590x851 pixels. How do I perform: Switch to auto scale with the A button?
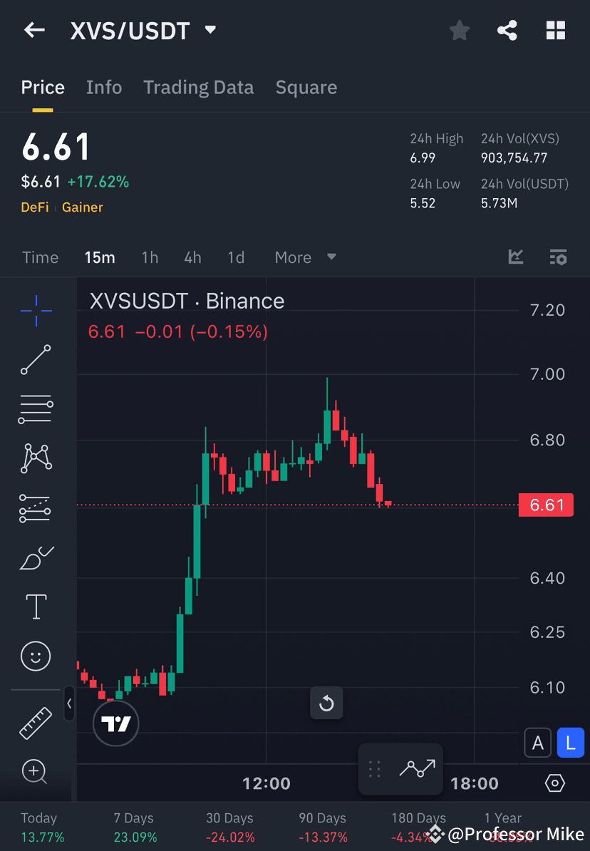pos(538,742)
